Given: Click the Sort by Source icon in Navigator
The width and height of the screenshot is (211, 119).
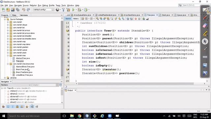Looking at the screenshot, I should pyautogui.click(x=37, y=106).
